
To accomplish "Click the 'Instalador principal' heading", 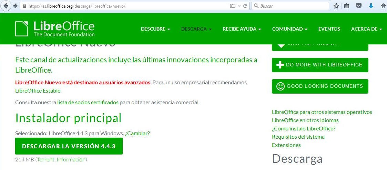I will [x=68, y=118].
